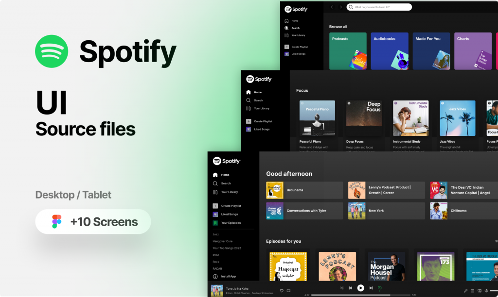This screenshot has height=297, width=498.
Task: Go forward using the right chevron arrow
Action: (x=341, y=7)
